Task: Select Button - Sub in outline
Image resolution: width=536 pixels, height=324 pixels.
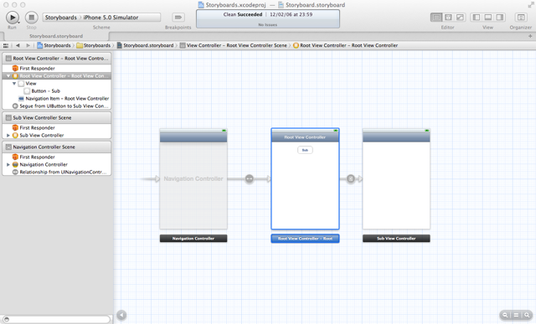Action: (x=57, y=91)
